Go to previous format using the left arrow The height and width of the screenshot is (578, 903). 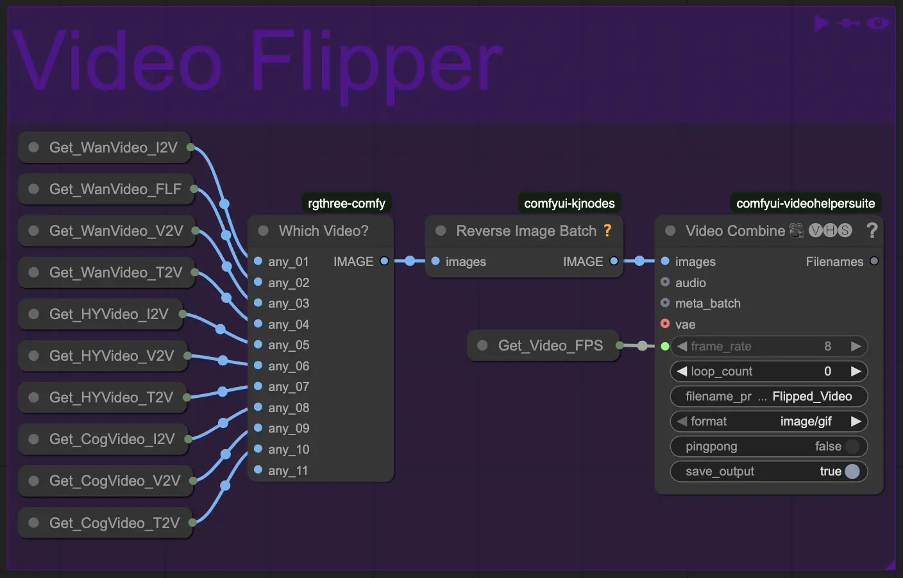[682, 422]
